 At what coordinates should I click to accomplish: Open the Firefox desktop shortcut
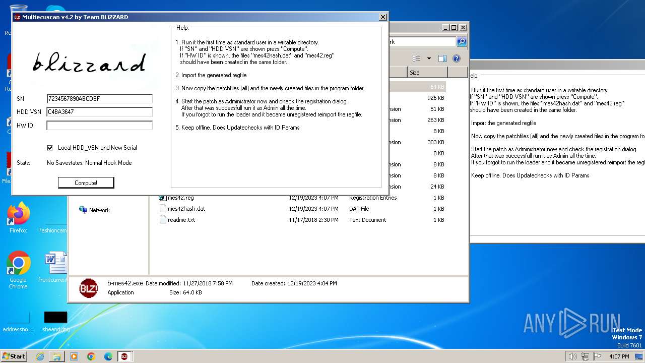[x=18, y=218]
